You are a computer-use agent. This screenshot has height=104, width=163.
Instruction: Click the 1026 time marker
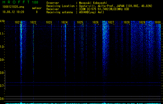tap(95, 22)
